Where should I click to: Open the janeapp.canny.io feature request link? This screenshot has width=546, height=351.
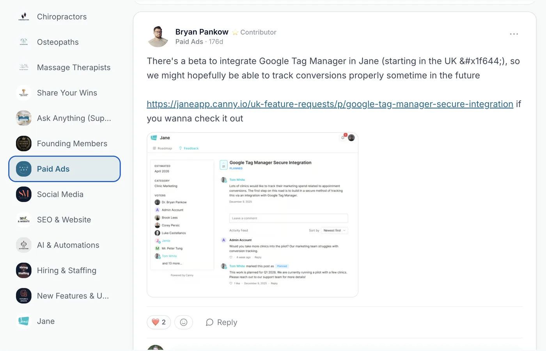click(x=330, y=104)
